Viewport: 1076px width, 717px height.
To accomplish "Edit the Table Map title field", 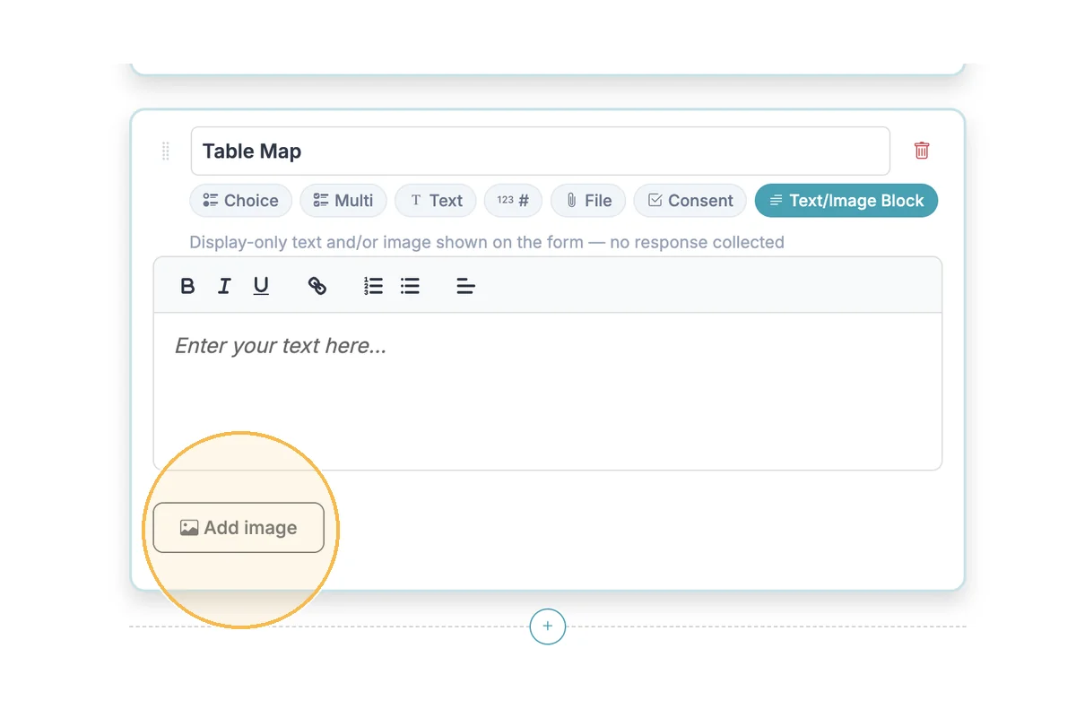I will tap(540, 151).
